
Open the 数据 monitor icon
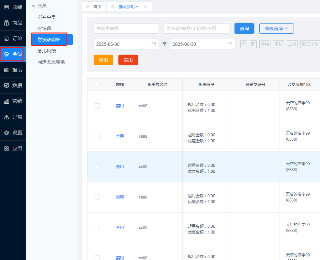(x=7, y=85)
